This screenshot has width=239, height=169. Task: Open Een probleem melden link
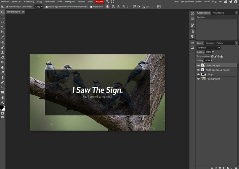click(192, 1)
